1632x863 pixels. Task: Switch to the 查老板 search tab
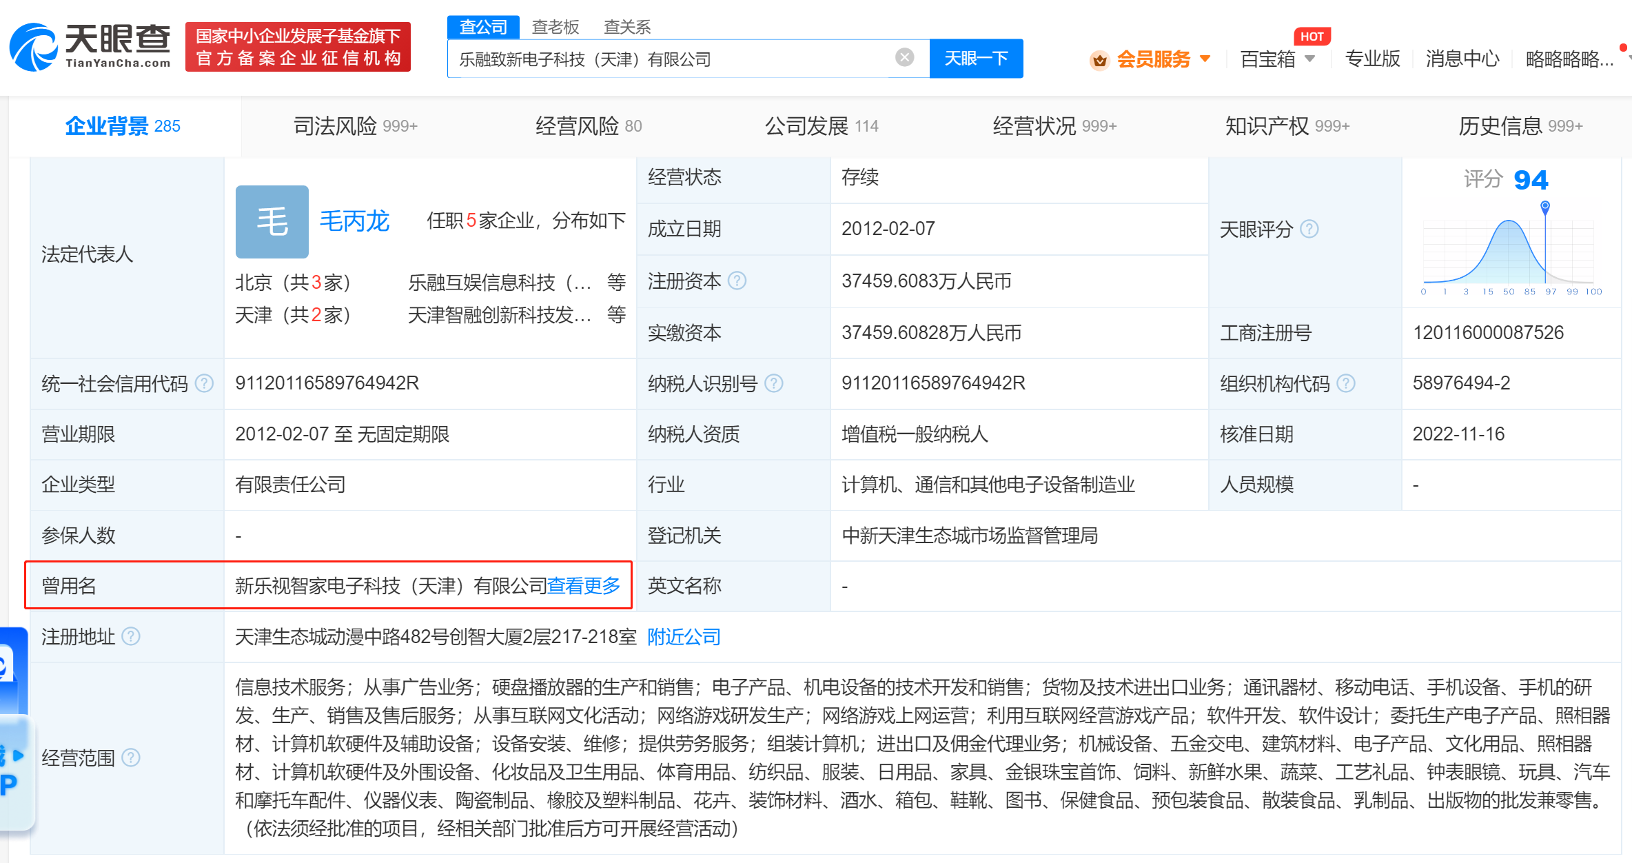click(555, 27)
